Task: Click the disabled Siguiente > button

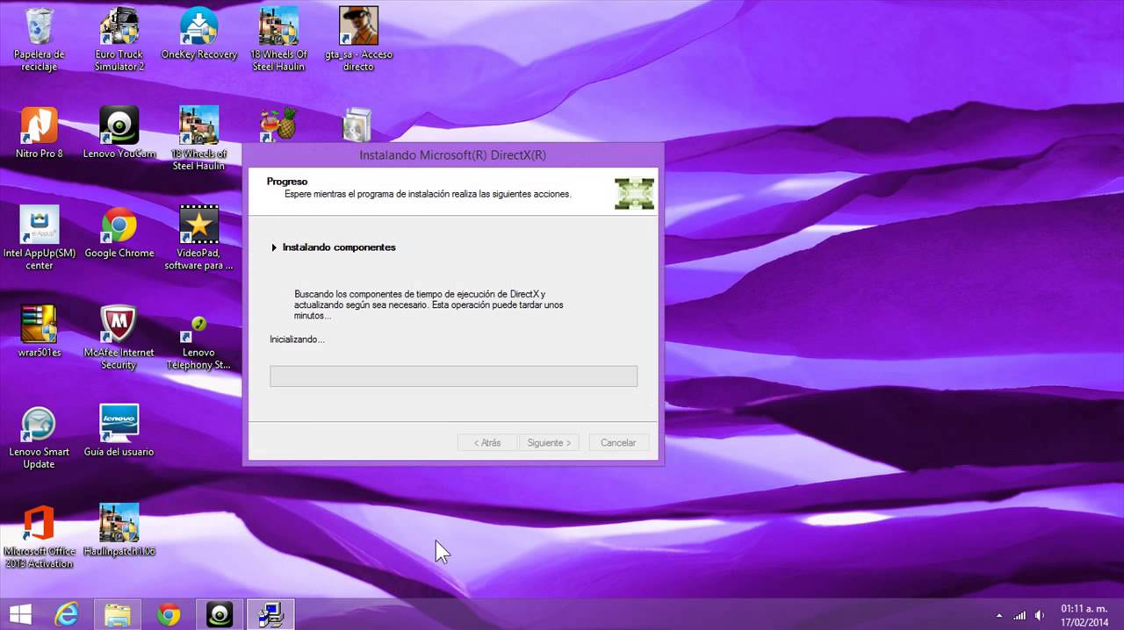Action: [549, 442]
